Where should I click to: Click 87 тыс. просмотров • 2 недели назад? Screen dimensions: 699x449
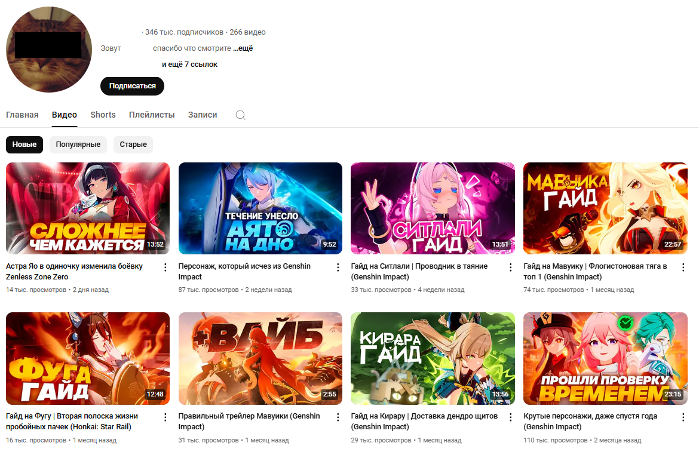click(235, 290)
